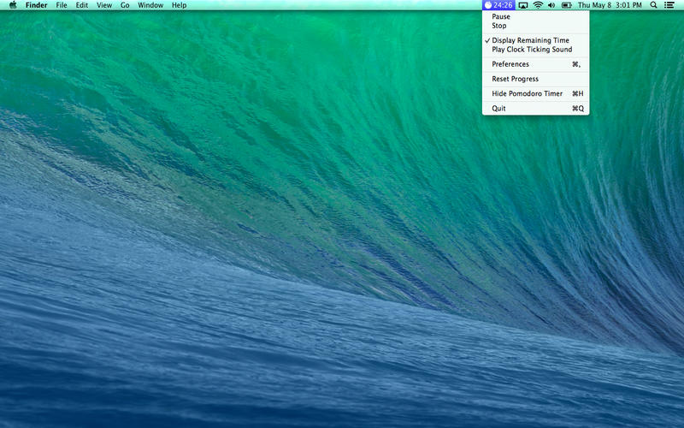The height and width of the screenshot is (428, 684).
Task: Enable Play Clock Ticking Sound
Action: [x=532, y=50]
